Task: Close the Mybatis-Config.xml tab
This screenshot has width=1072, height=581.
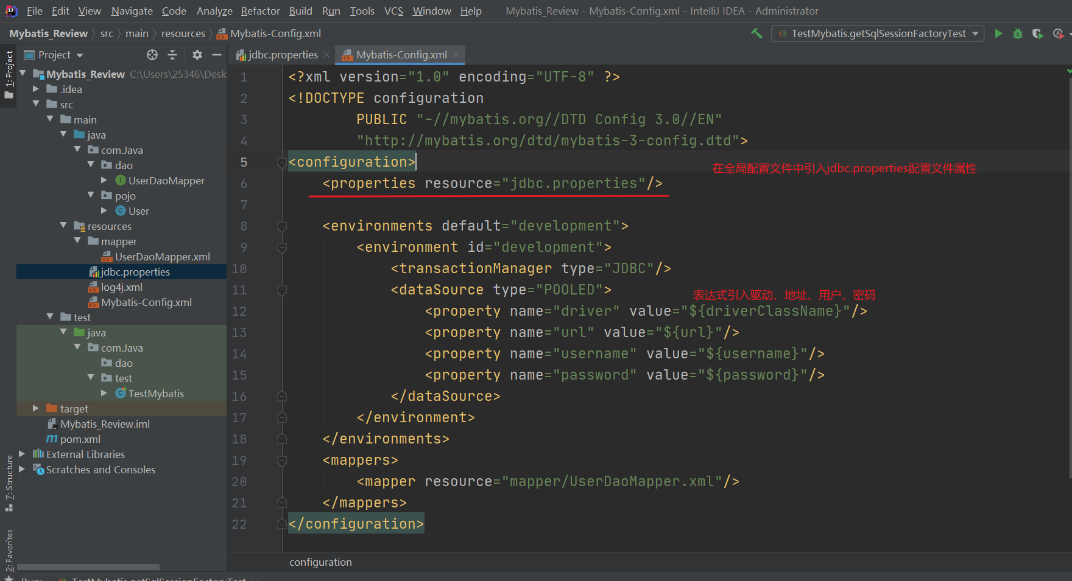Action: tap(456, 55)
